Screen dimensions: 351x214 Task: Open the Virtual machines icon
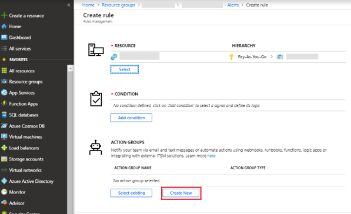coord(4,137)
